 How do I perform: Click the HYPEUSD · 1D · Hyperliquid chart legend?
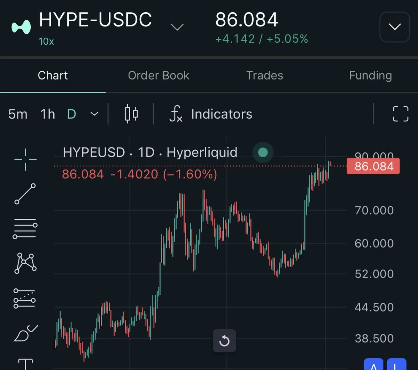click(x=150, y=152)
